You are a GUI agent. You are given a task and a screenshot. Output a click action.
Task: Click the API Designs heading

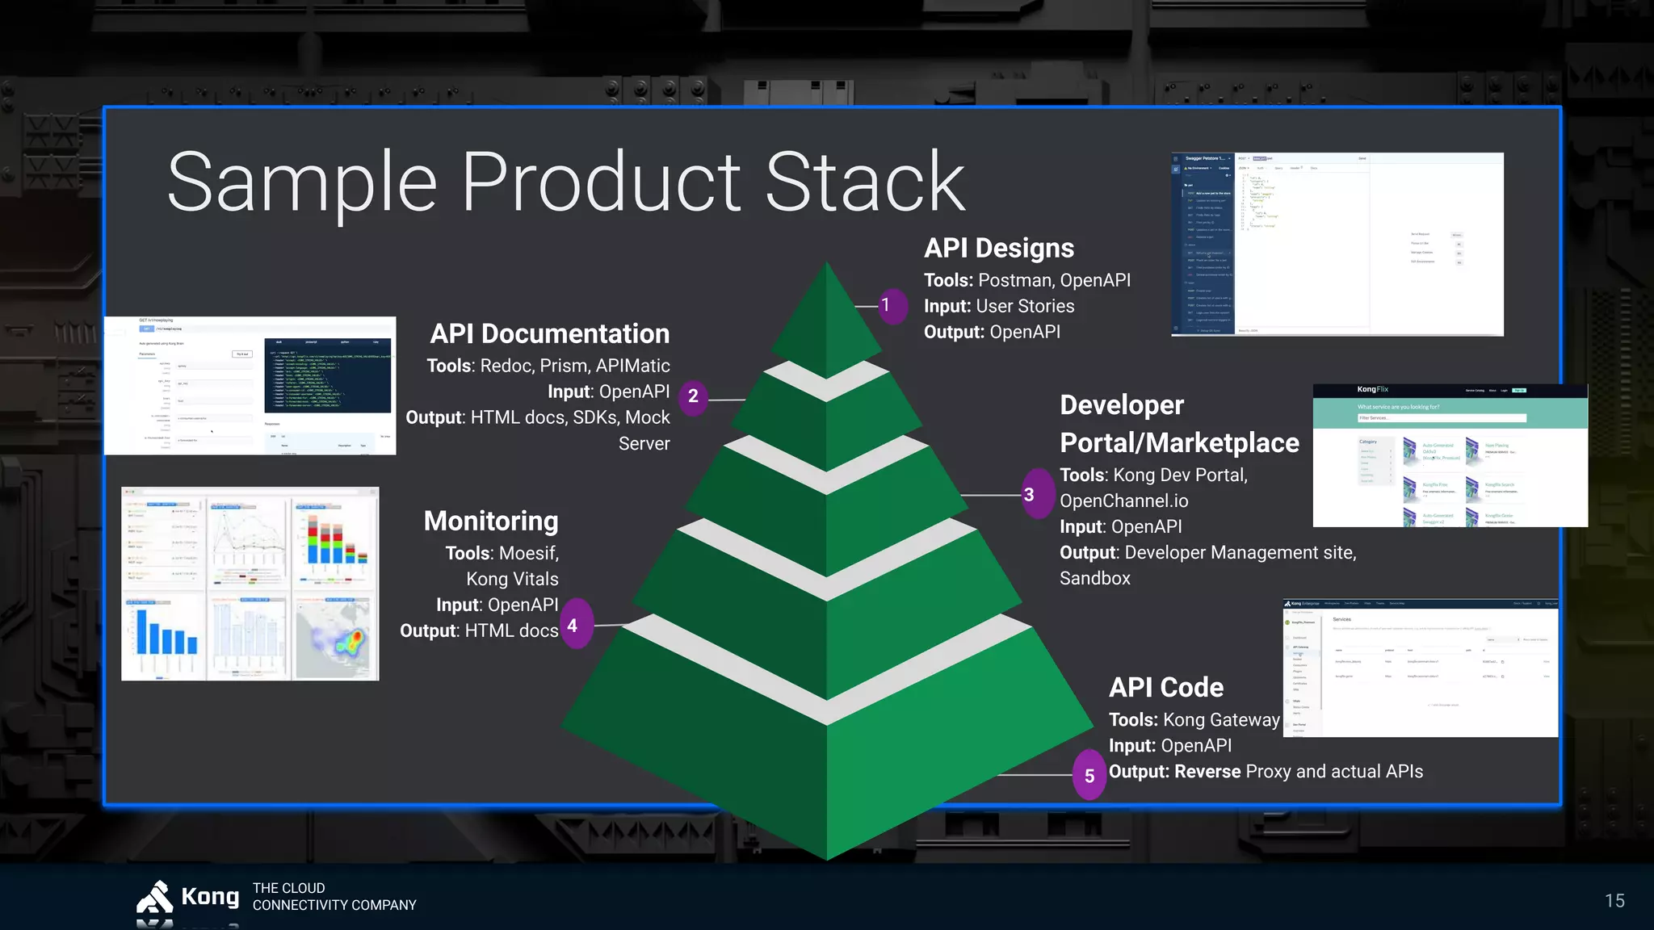pos(998,248)
